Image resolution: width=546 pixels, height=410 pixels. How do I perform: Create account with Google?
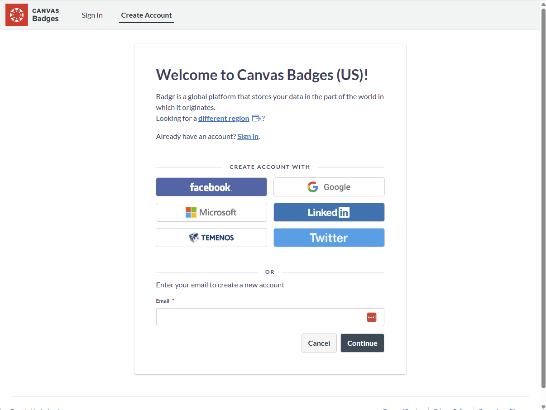point(329,187)
